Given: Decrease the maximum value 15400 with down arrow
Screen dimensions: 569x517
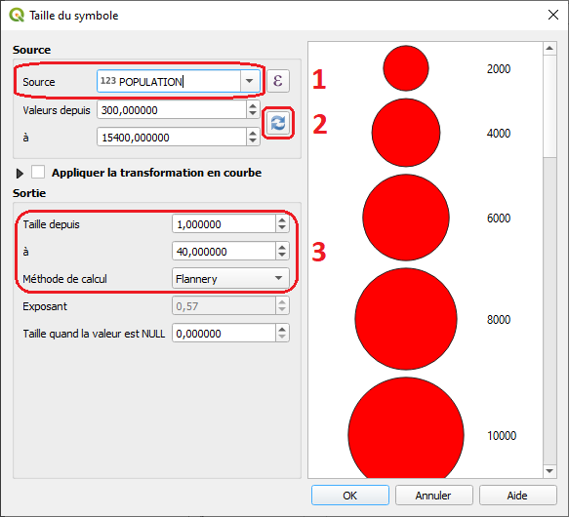Looking at the screenshot, I should coord(253,141).
